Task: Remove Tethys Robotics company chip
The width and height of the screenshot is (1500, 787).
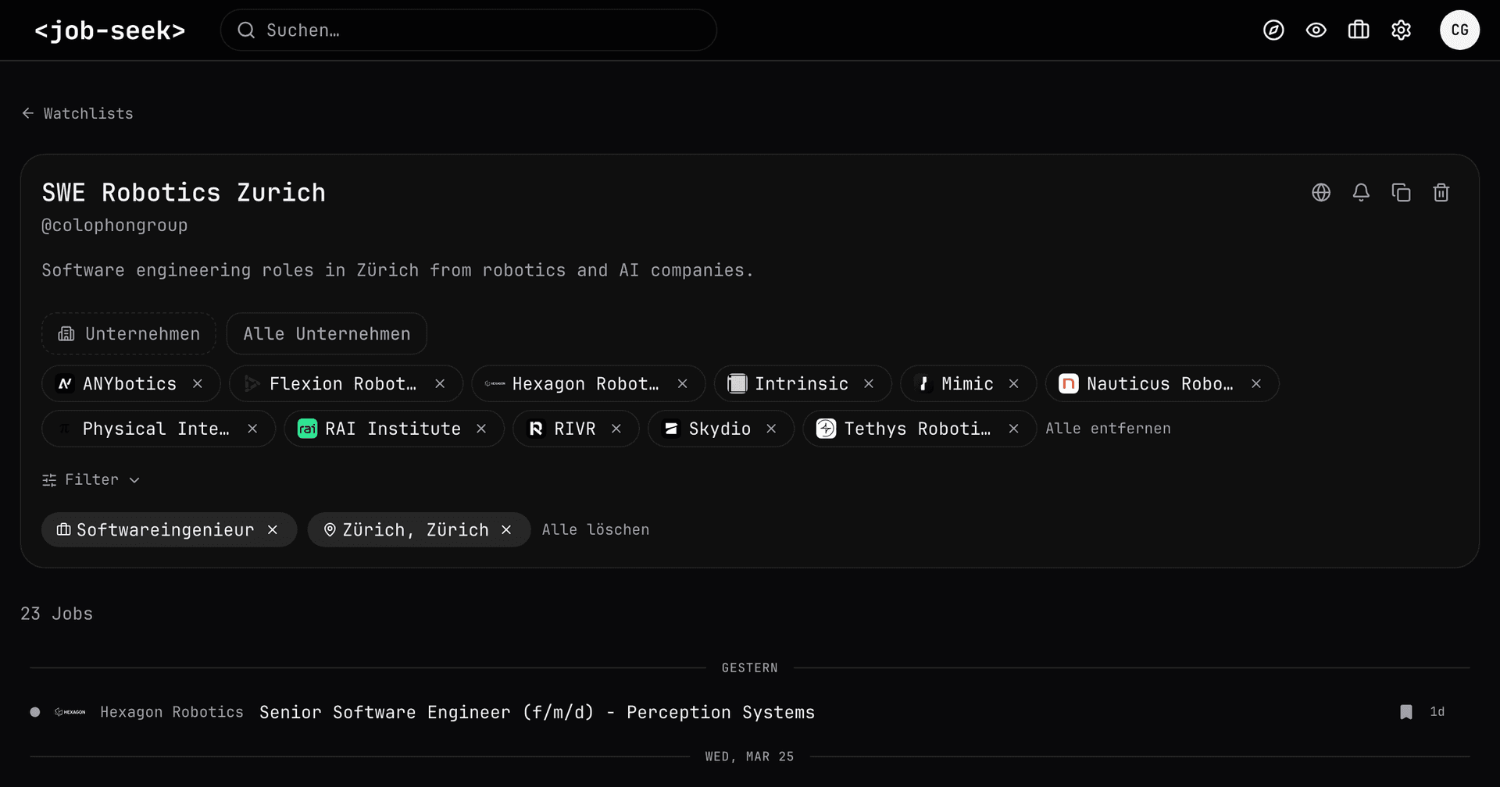Action: pyautogui.click(x=1014, y=429)
